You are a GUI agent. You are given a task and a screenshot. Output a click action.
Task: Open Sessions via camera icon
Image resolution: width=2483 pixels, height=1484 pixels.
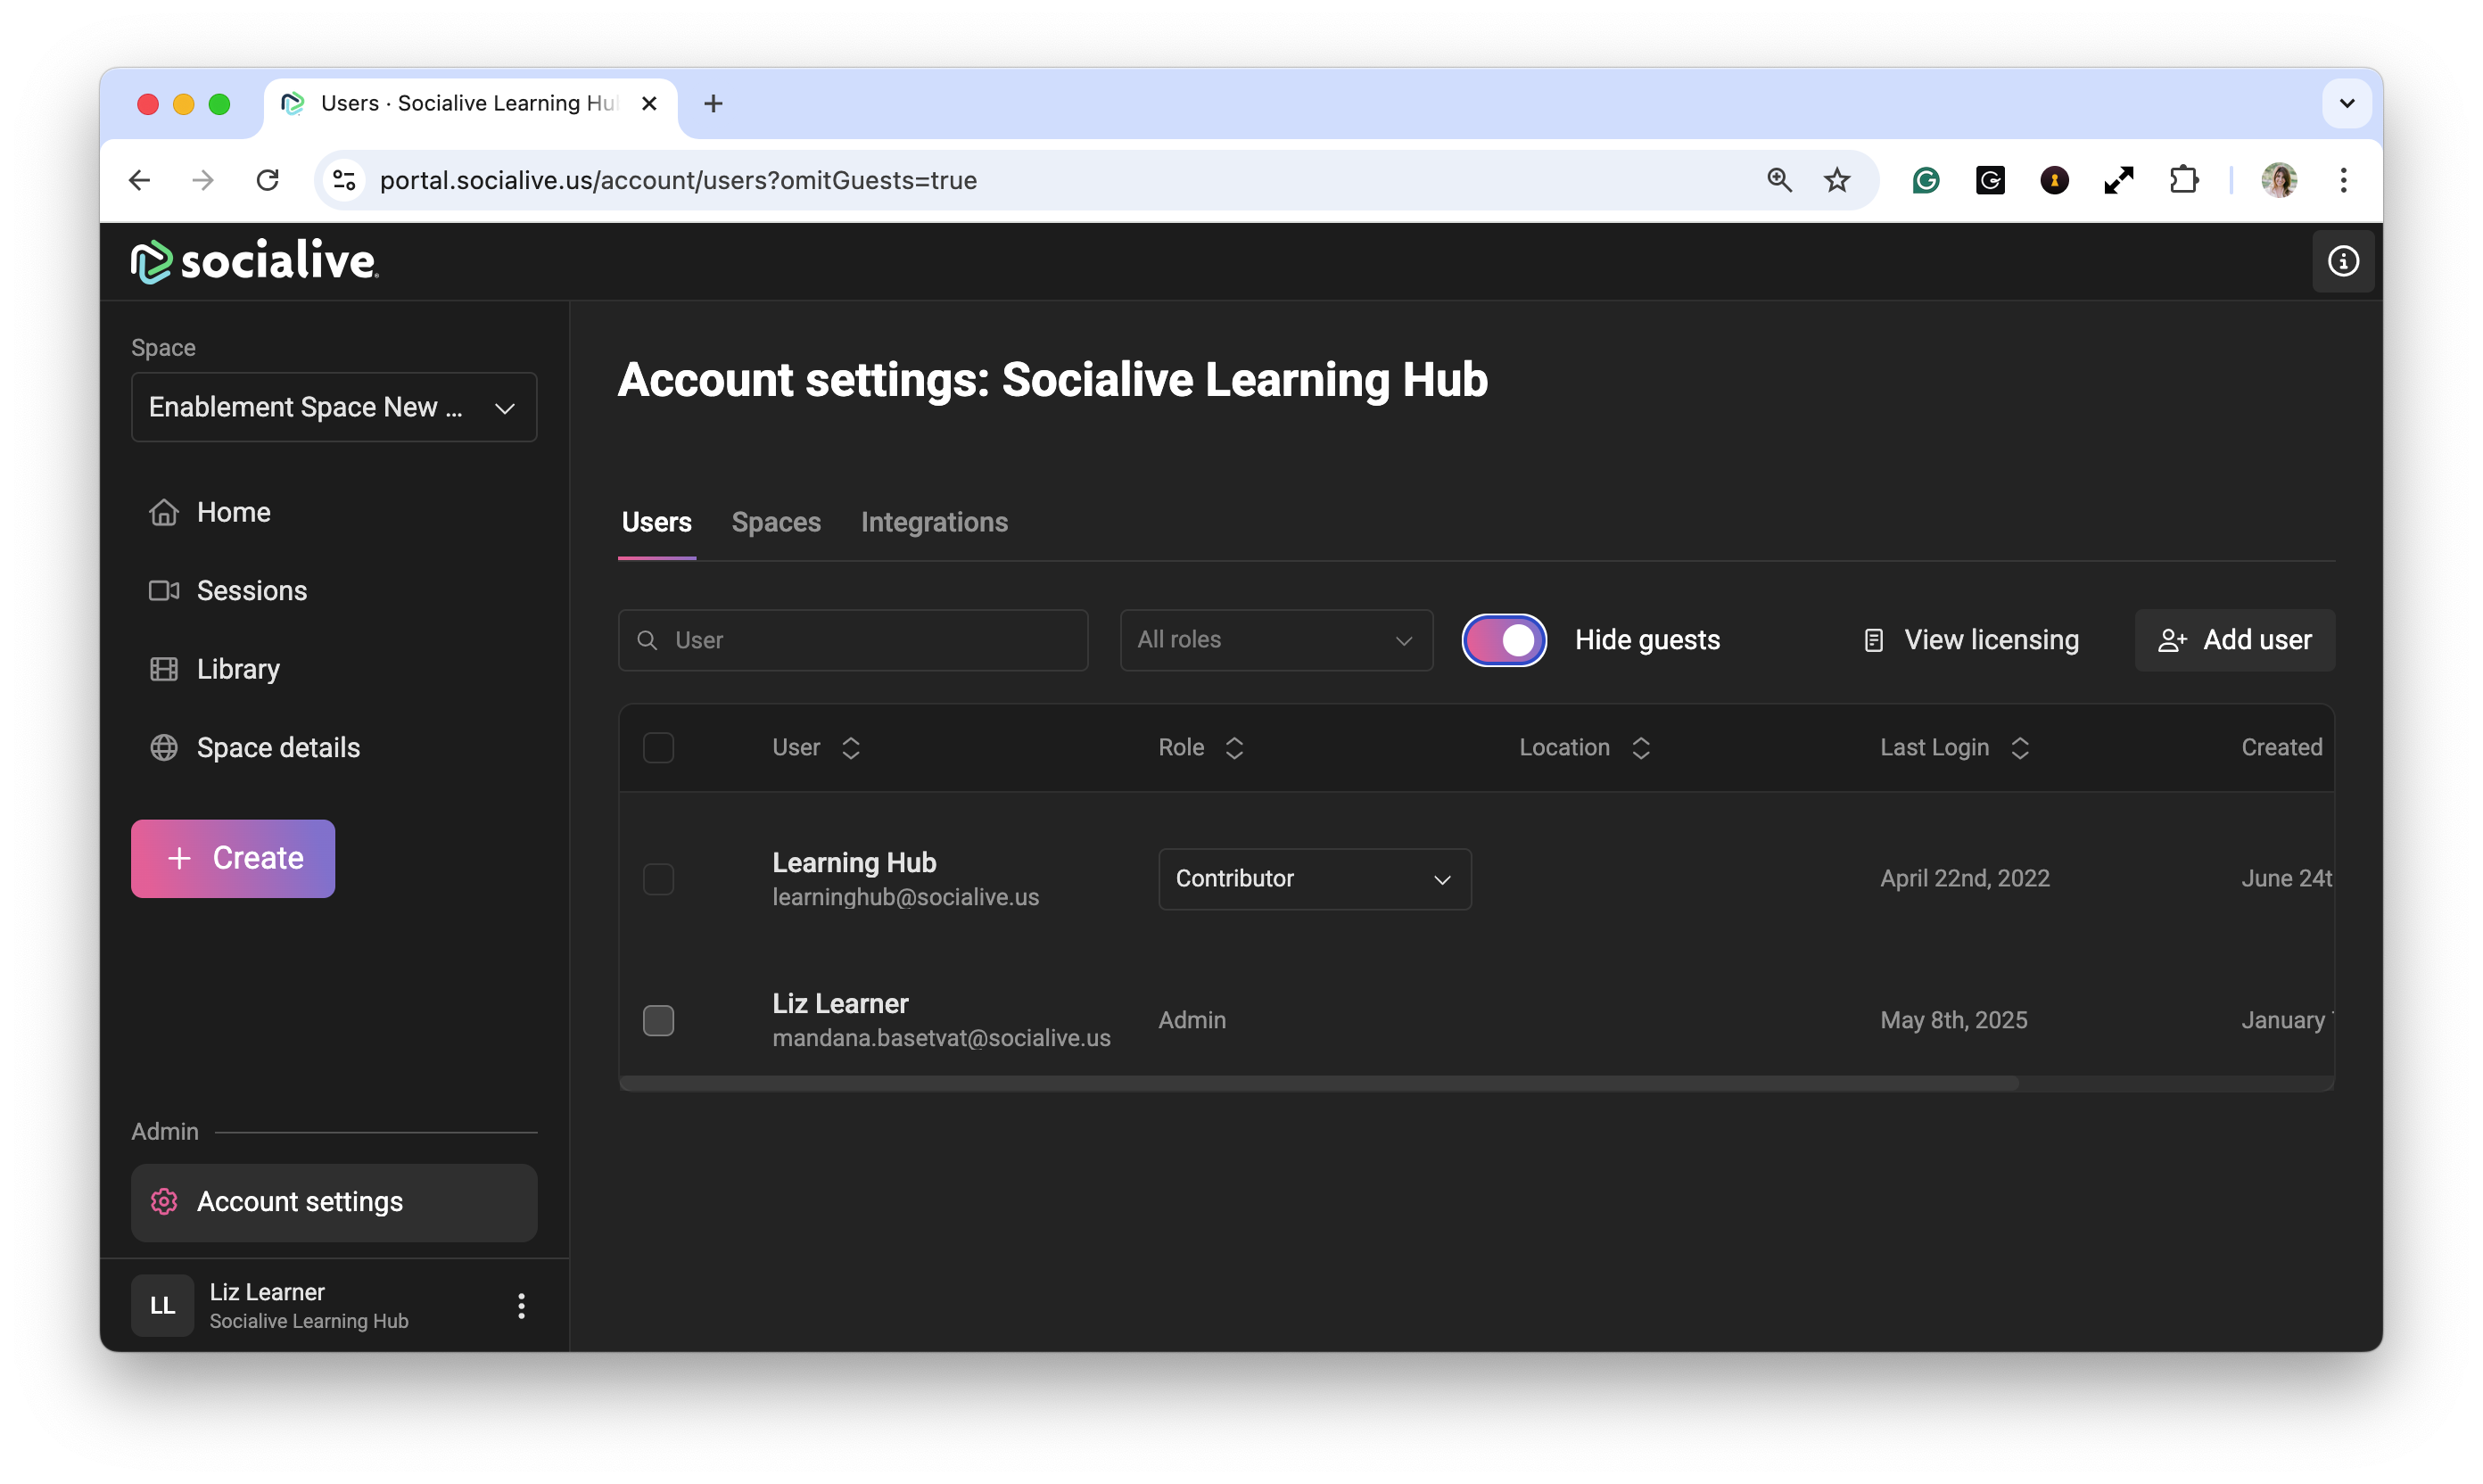(x=164, y=591)
